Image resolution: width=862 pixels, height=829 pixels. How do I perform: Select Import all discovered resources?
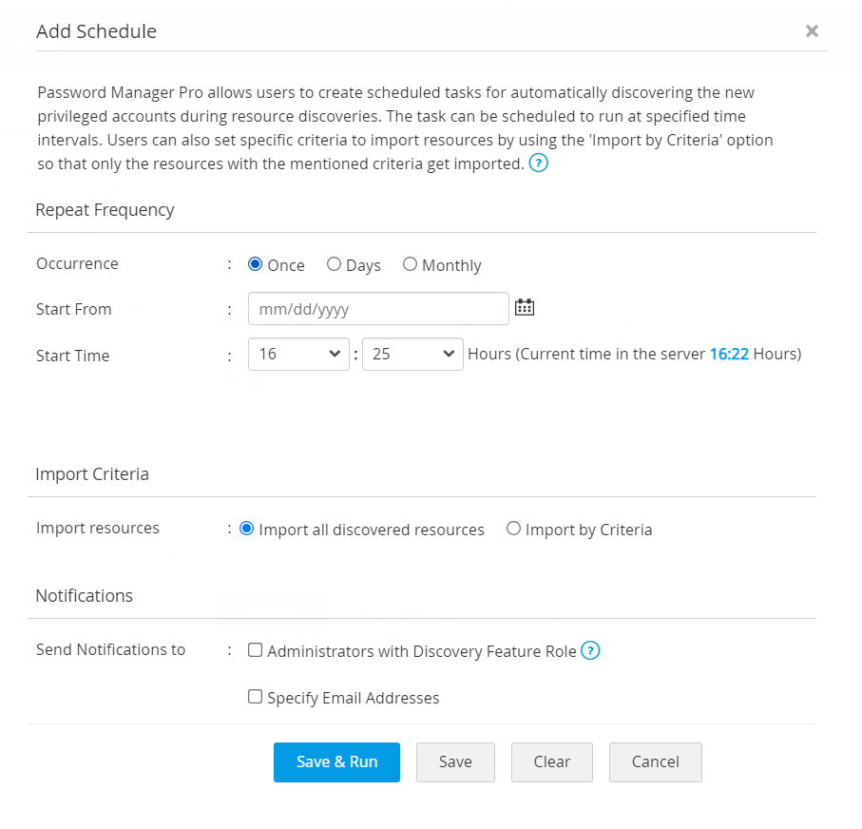[x=247, y=529]
